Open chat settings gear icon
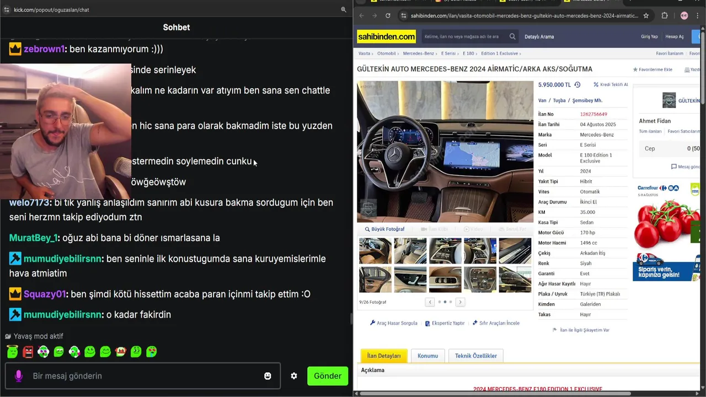706x397 pixels. [294, 376]
